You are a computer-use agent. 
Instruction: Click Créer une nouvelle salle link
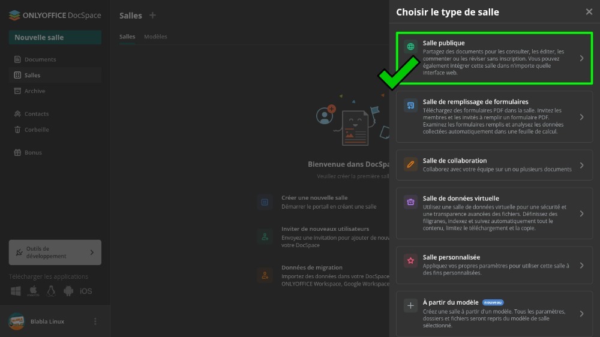[x=314, y=197]
